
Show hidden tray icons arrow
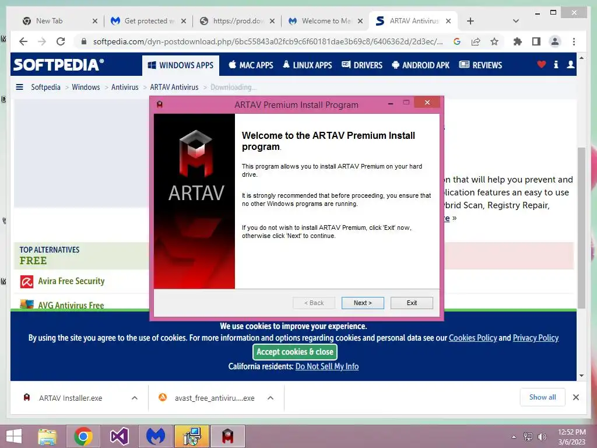click(x=514, y=436)
